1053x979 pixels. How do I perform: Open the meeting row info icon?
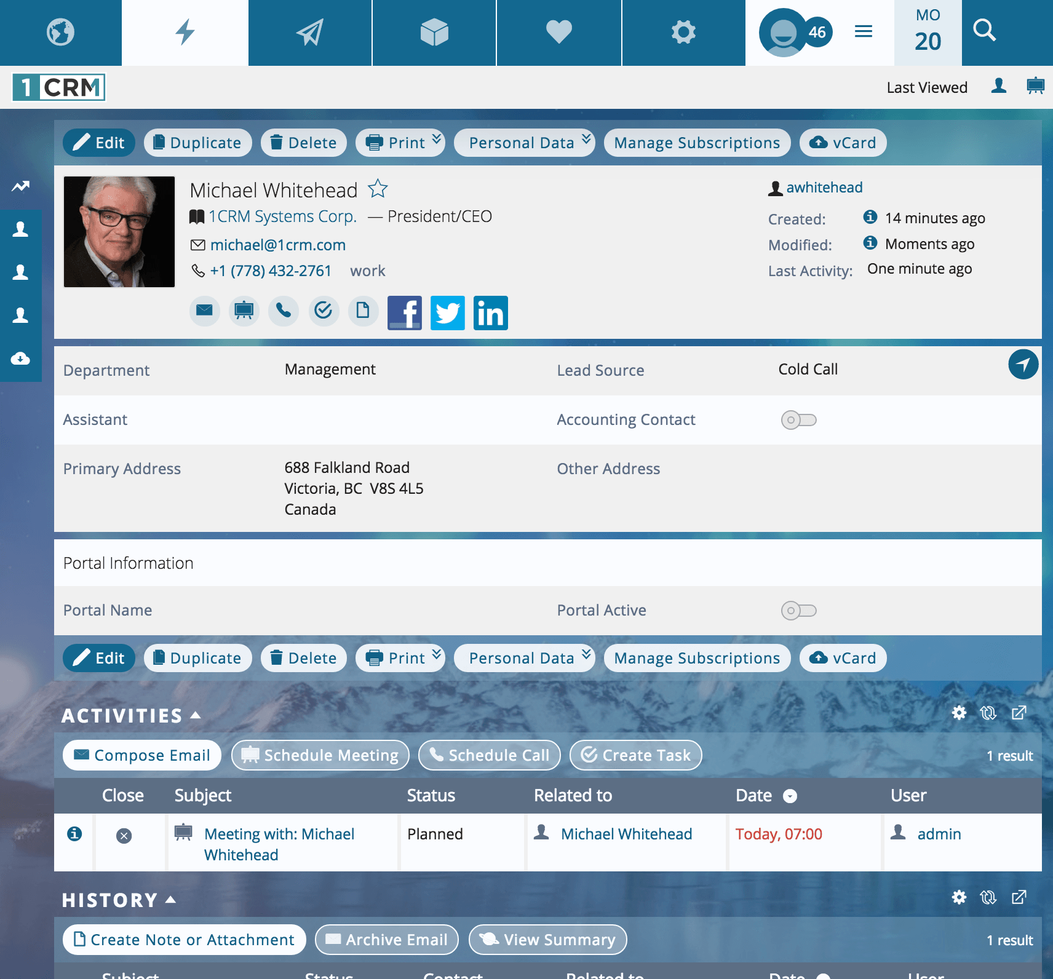point(74,834)
